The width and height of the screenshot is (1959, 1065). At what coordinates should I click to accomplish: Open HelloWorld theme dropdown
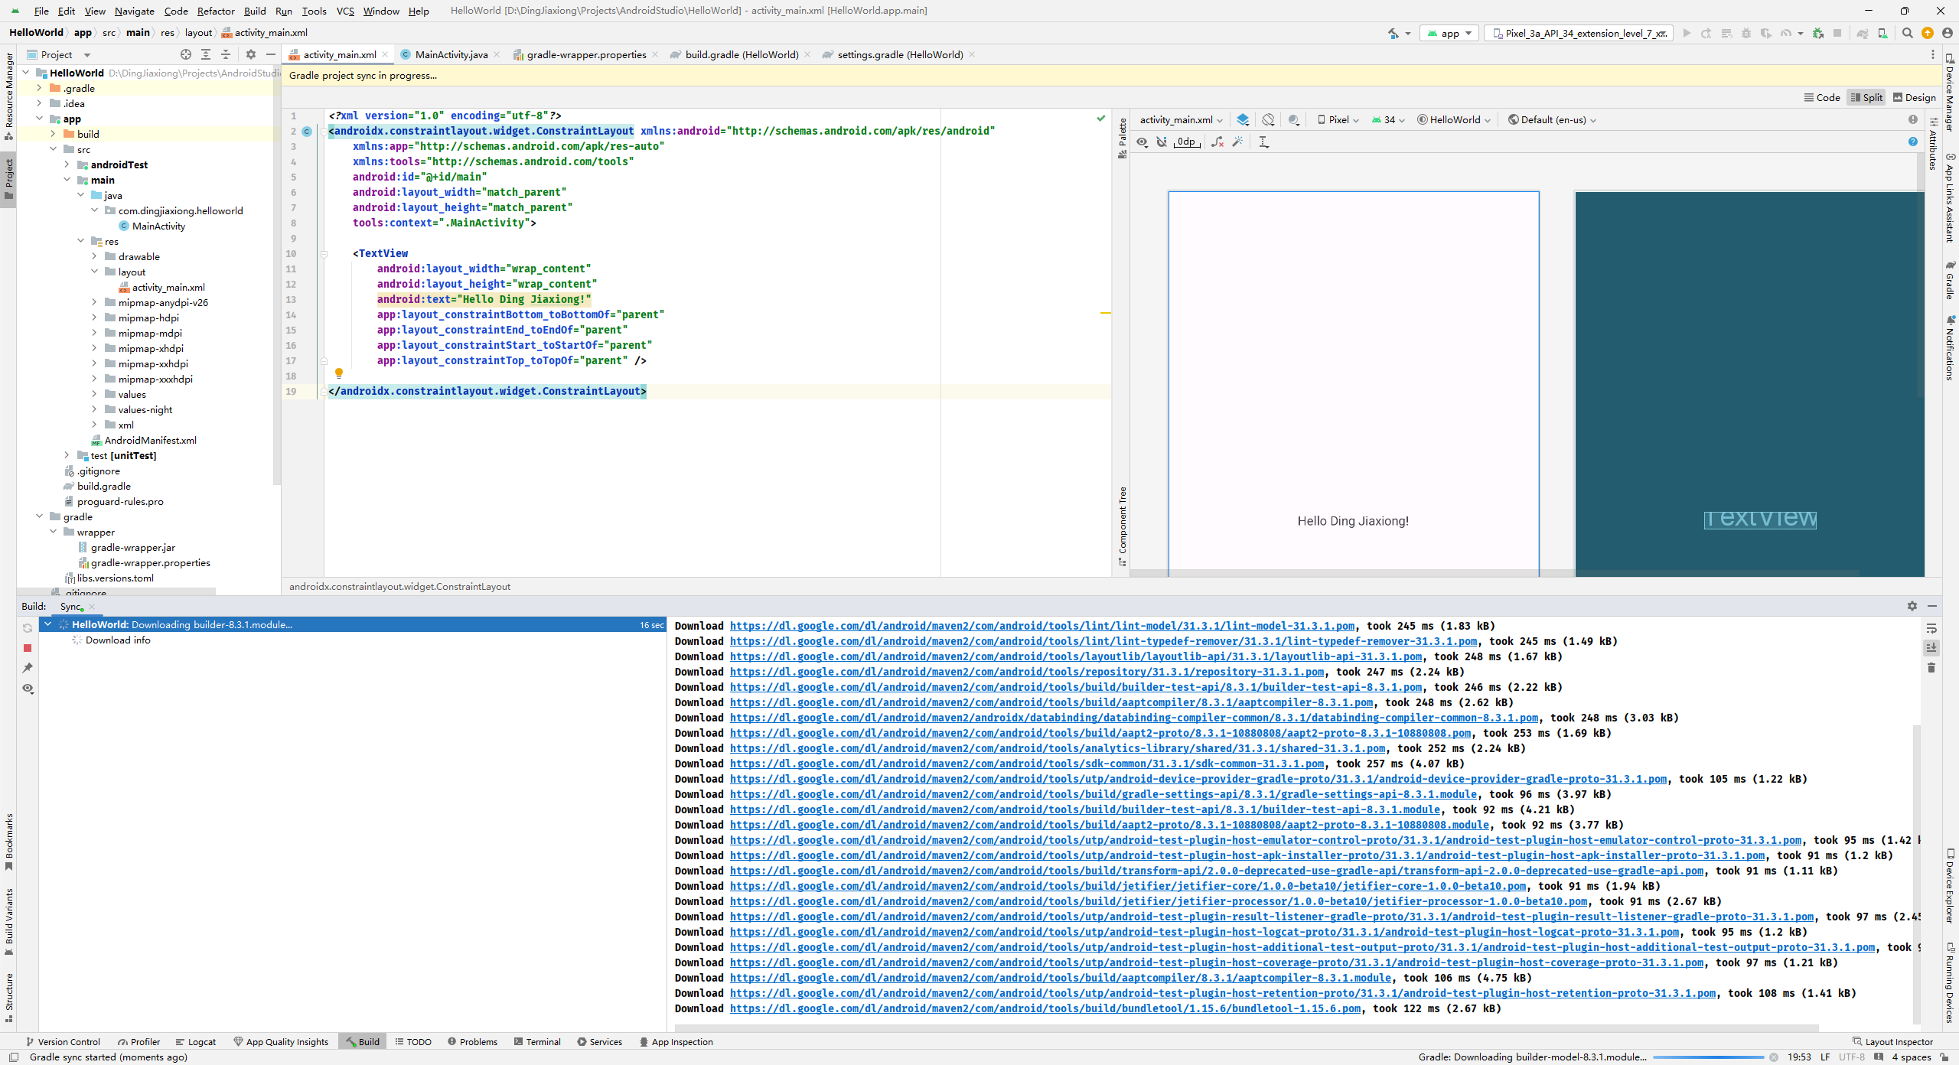(x=1454, y=119)
